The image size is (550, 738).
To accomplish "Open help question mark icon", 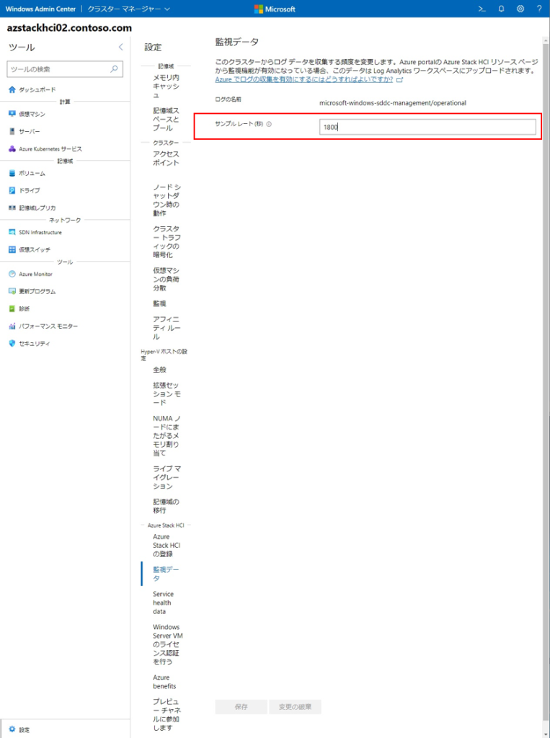I will [x=539, y=9].
